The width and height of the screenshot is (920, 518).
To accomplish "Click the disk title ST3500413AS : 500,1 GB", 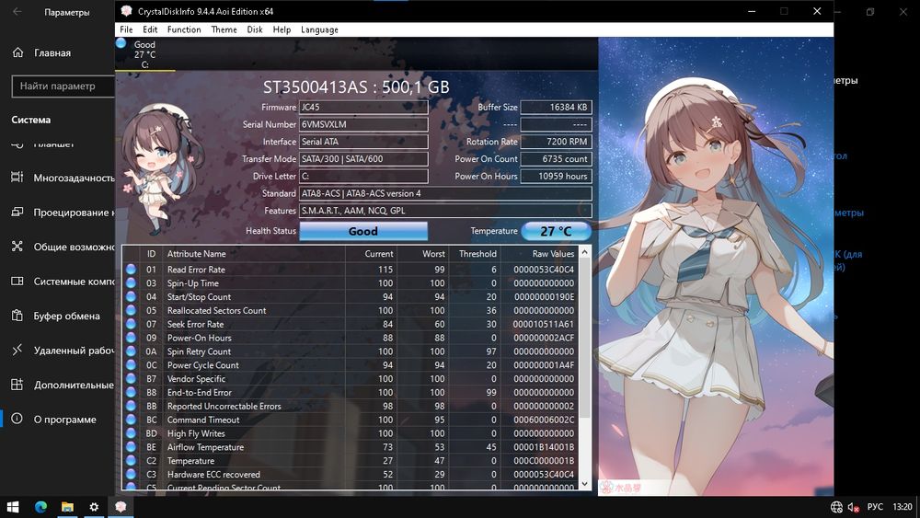I will [356, 87].
